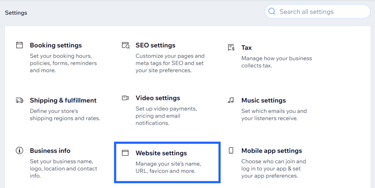Click the magnifier icon in search box
Viewport: 375px width, 188px height.
point(272,11)
